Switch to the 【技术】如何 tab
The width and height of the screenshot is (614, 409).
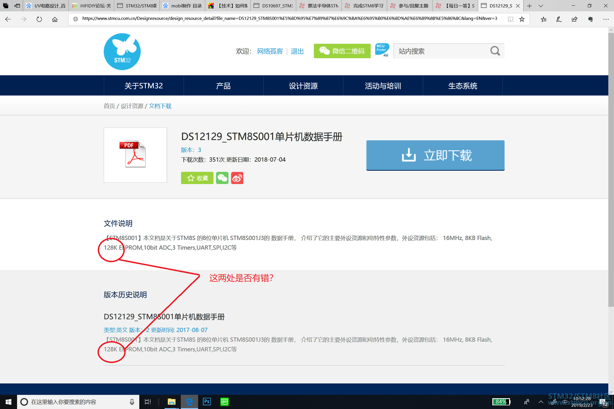pos(228,6)
